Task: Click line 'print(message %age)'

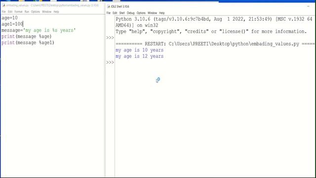Action: (x=26, y=37)
